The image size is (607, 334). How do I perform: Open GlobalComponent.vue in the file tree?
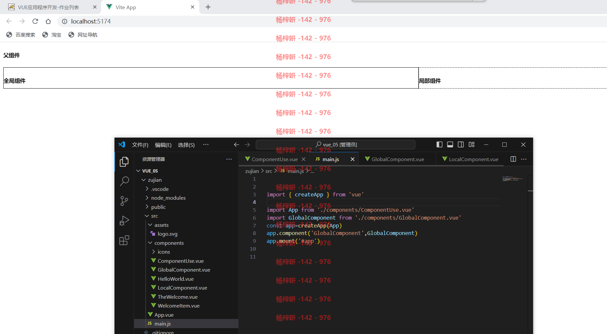(184, 270)
